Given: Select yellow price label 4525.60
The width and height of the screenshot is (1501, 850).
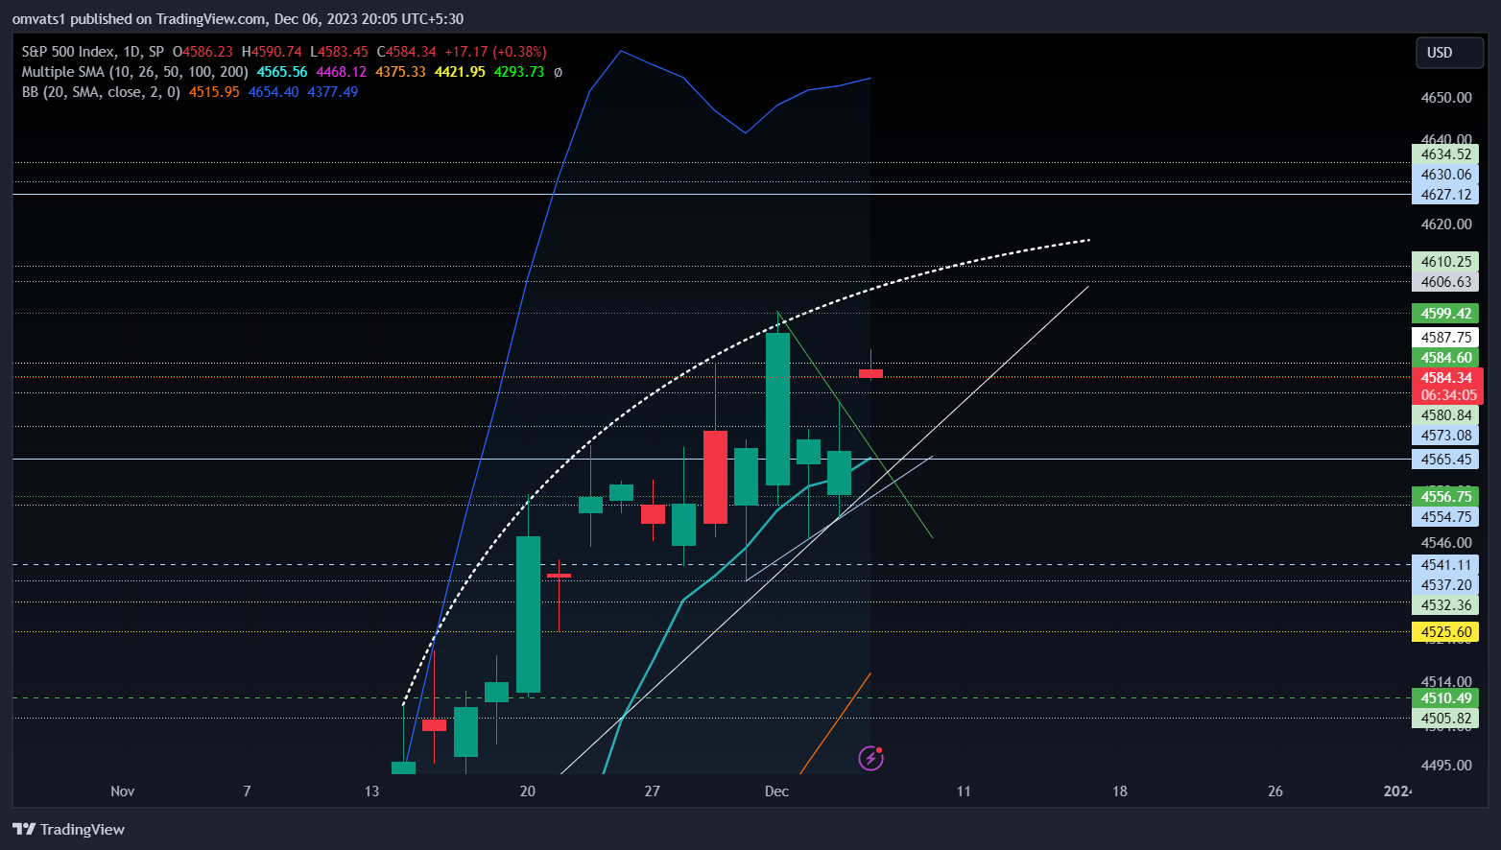Looking at the screenshot, I should click(1445, 632).
